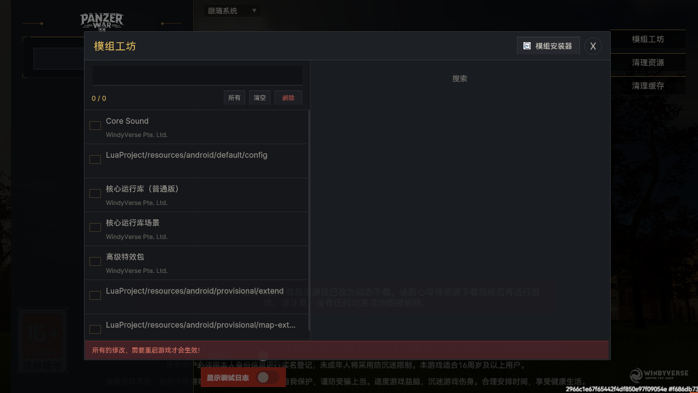Click the restart required warning banner
This screenshot has width=698, height=393.
pyautogui.click(x=347, y=350)
